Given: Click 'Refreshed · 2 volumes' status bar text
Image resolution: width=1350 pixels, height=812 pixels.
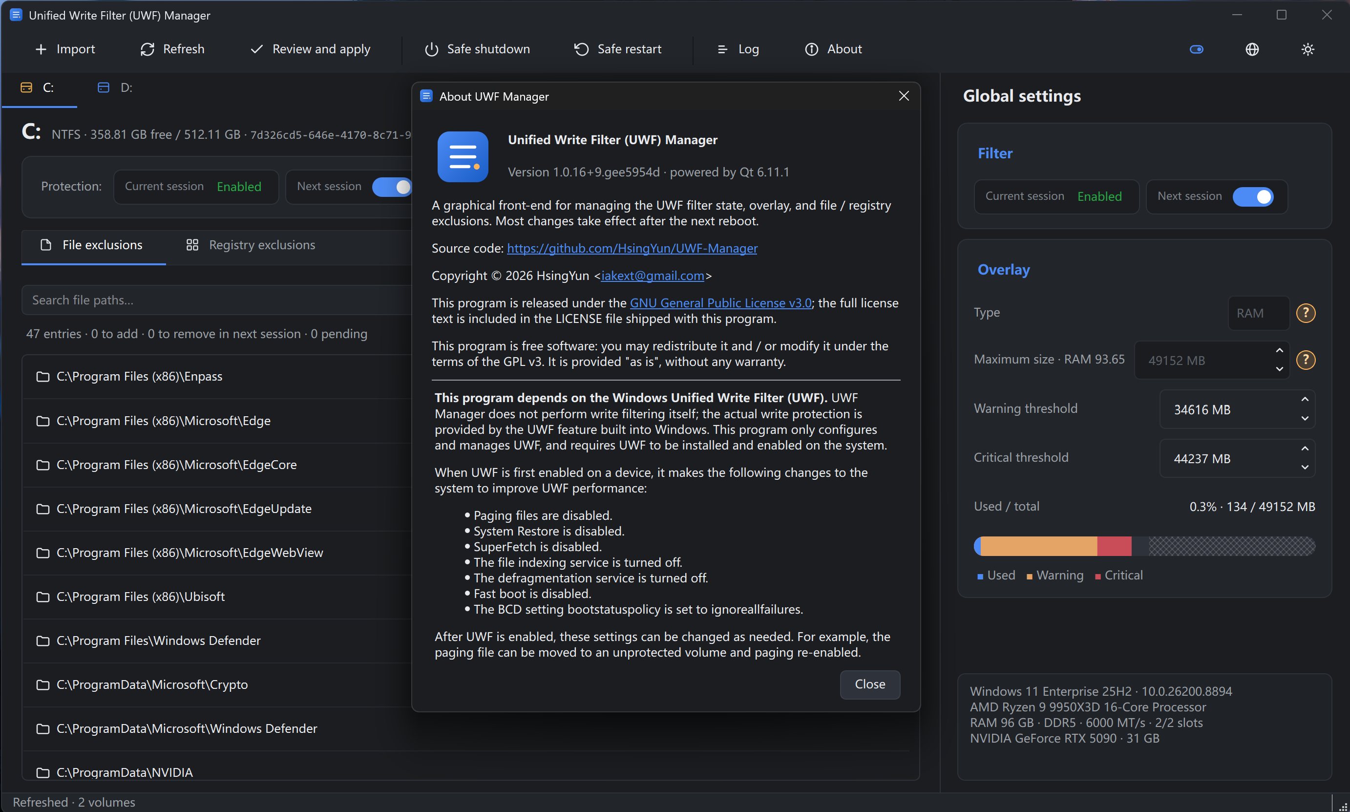Looking at the screenshot, I should 74,803.
